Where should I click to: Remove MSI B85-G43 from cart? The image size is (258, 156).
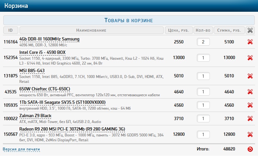(x=250, y=76)
